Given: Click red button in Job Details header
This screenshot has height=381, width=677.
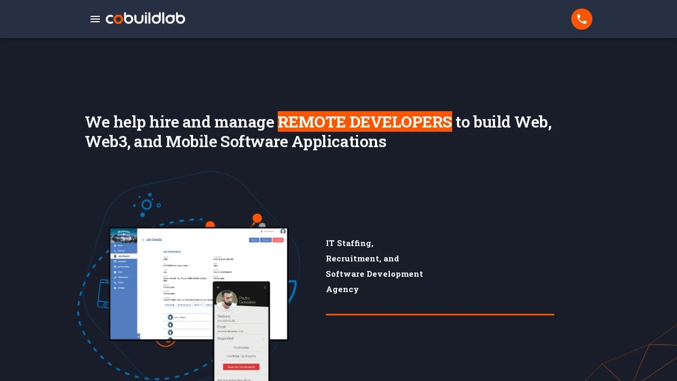Looking at the screenshot, I should (278, 240).
